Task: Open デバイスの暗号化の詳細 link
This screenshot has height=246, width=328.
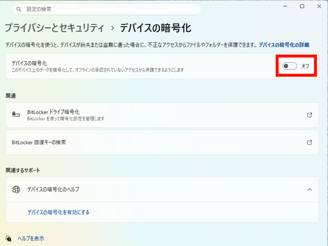Action: (284, 45)
